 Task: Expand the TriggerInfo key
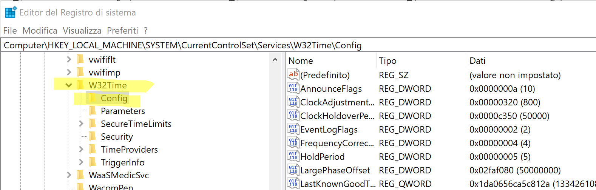click(x=81, y=162)
